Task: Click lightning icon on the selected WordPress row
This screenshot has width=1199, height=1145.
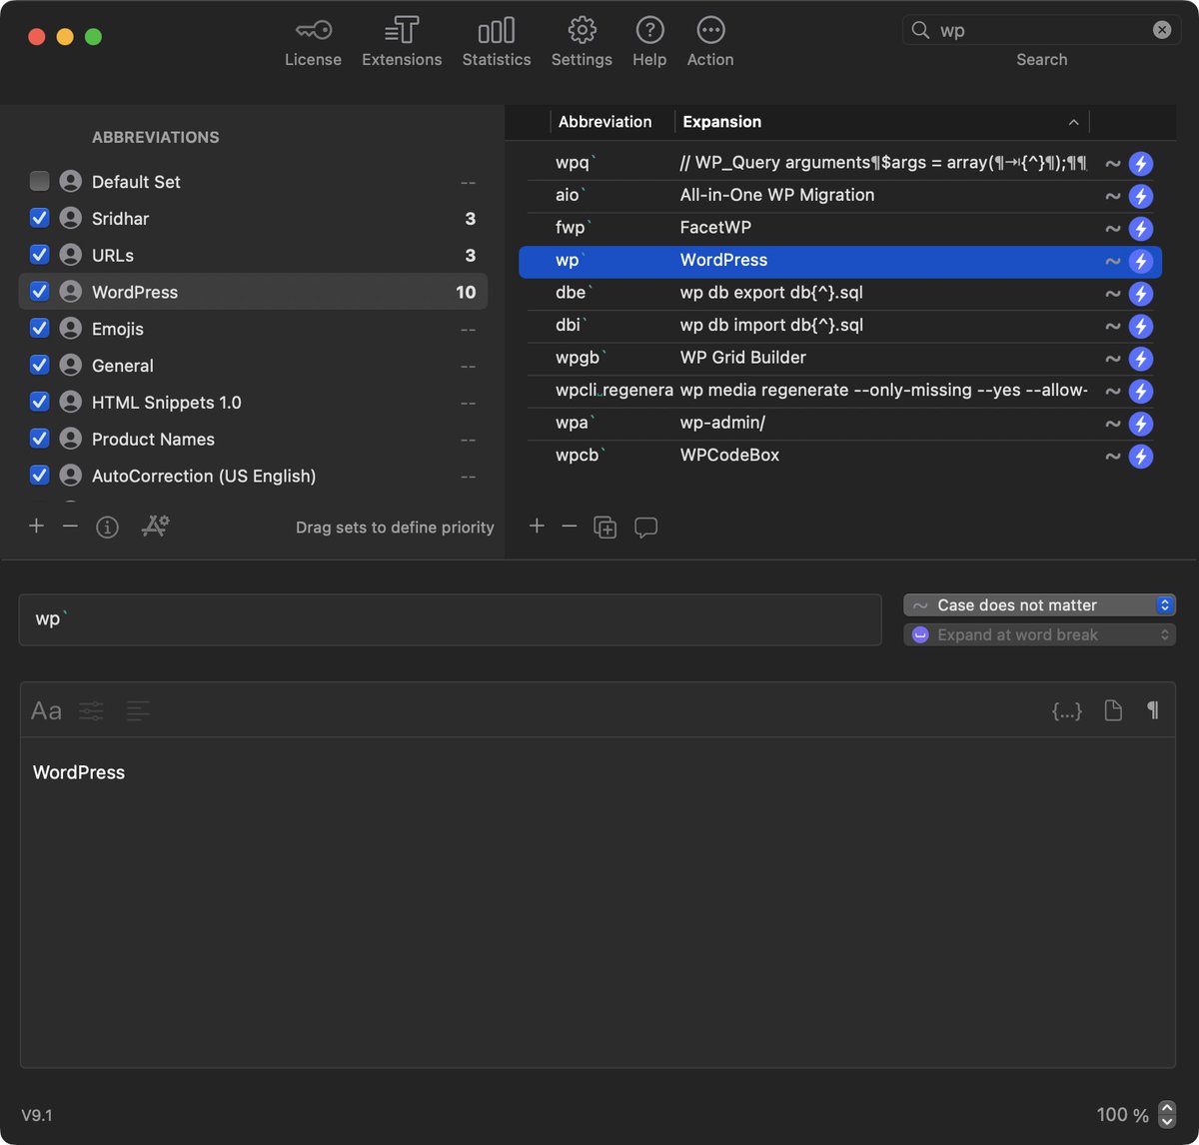Action: pyautogui.click(x=1141, y=262)
